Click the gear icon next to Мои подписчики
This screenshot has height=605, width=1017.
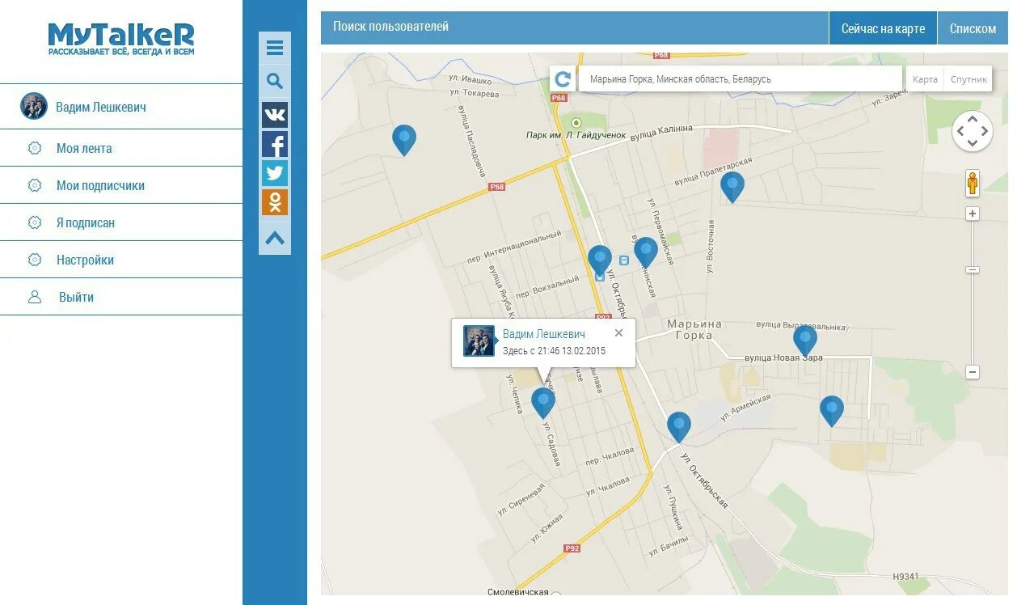(35, 185)
